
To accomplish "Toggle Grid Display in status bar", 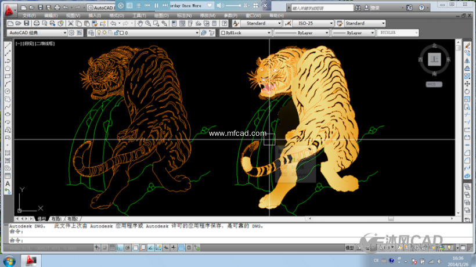I will 112,248.
